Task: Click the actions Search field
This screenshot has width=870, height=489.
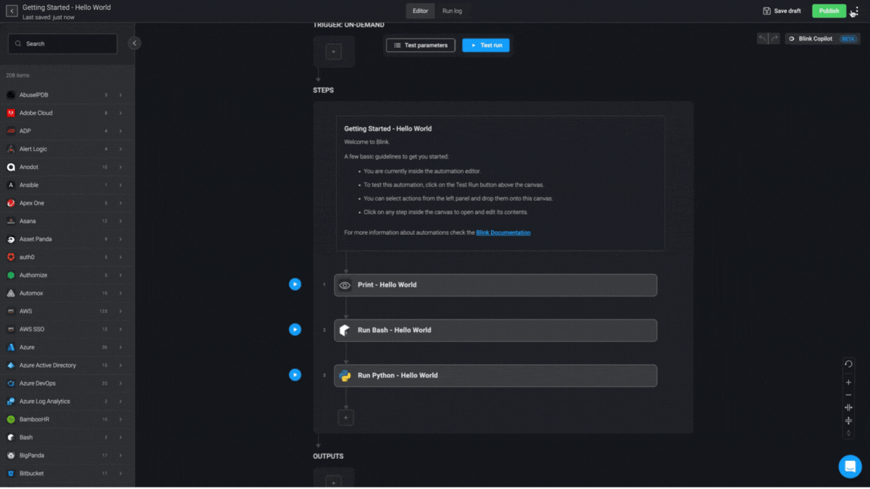Action: [63, 44]
